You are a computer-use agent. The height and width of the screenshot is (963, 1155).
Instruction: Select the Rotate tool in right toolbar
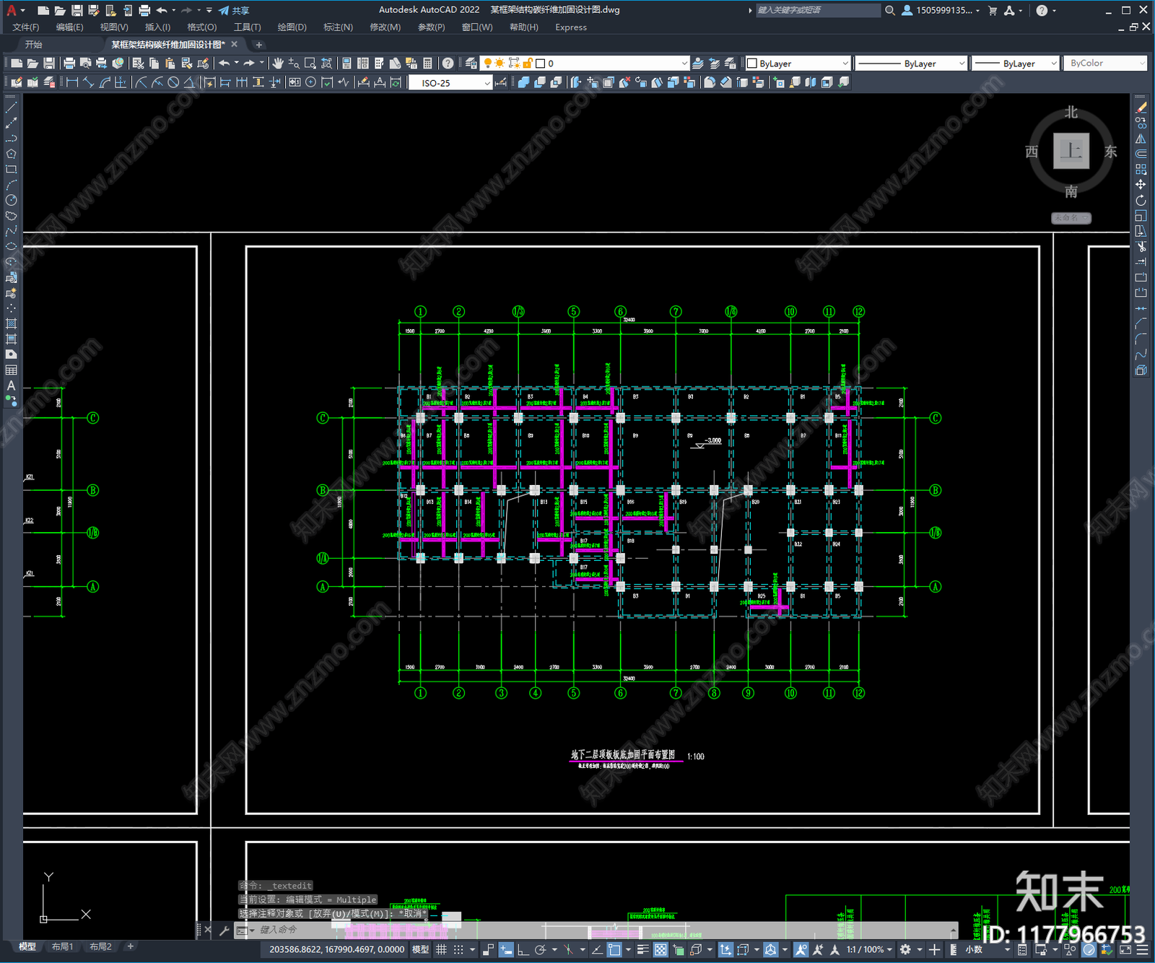pyautogui.click(x=1141, y=200)
